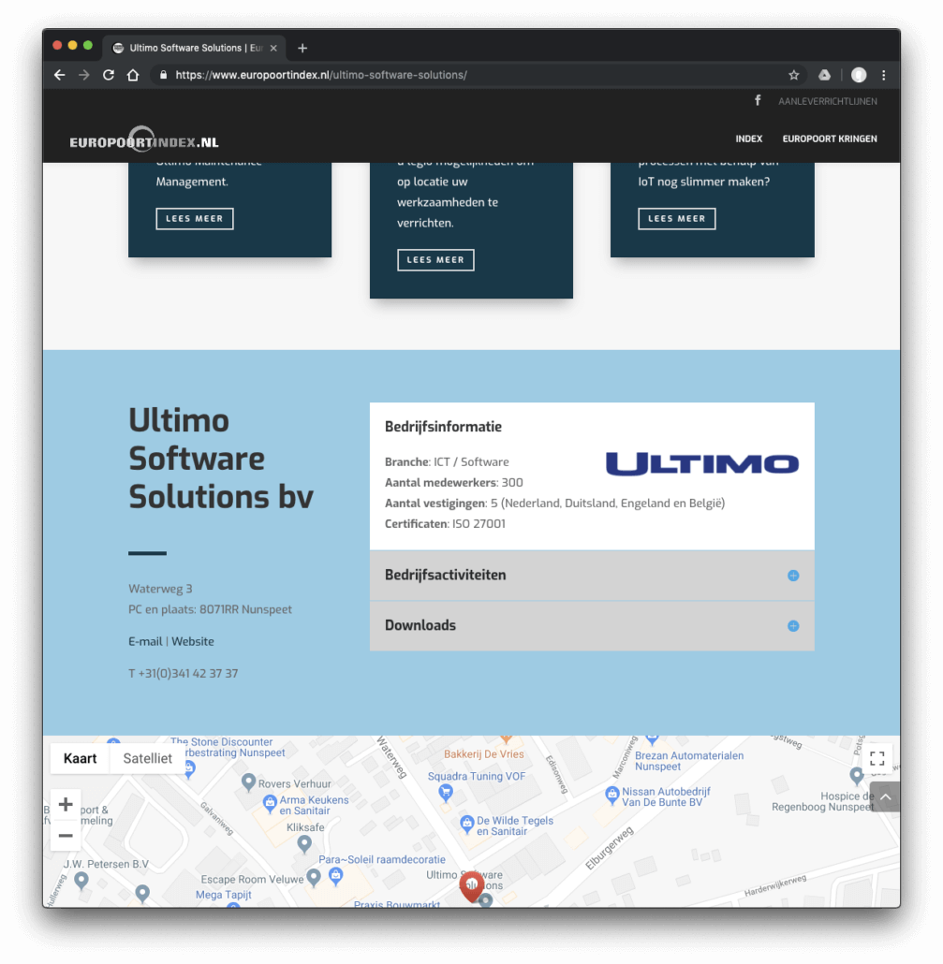Toggle fullscreen map view
Image resolution: width=943 pixels, height=964 pixels.
tap(877, 759)
